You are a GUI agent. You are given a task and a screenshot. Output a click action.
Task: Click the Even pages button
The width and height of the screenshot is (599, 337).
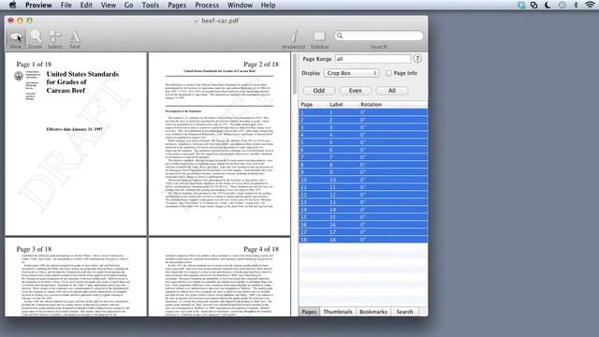356,91
